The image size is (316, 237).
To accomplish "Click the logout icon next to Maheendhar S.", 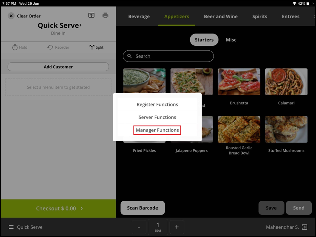I will [x=304, y=227].
